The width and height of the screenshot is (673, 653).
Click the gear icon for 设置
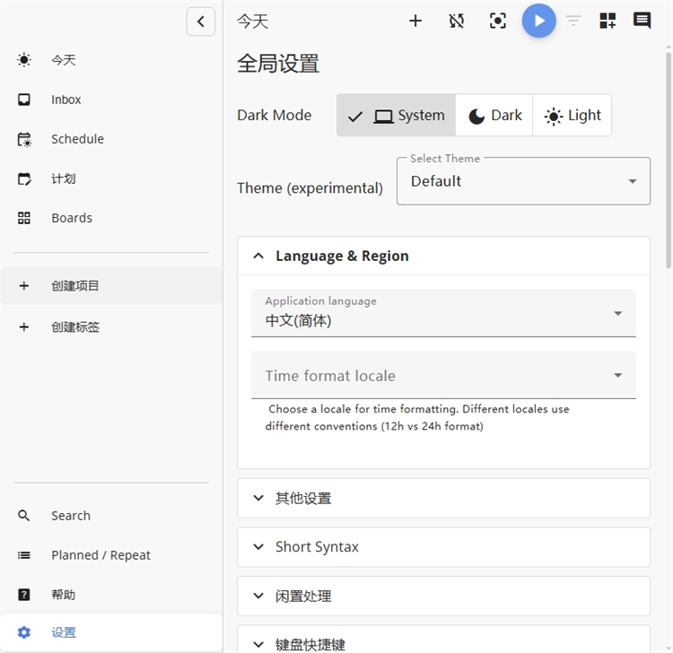tap(24, 632)
